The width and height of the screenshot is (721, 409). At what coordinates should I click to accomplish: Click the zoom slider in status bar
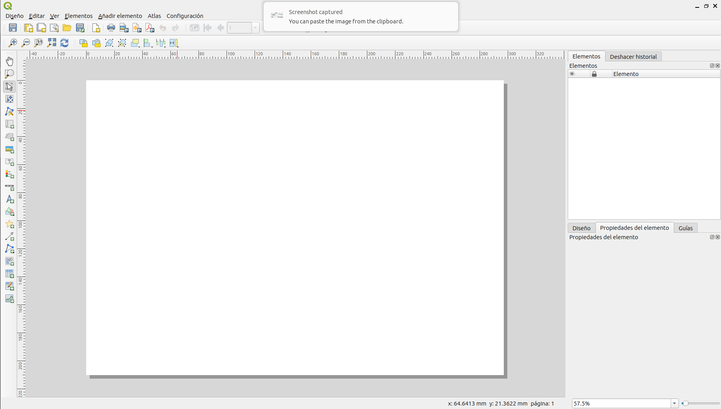pyautogui.click(x=700, y=404)
